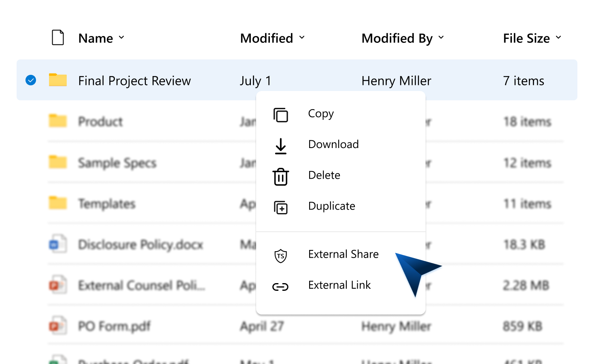
Task: Expand the Name column sort dropdown
Action: click(x=121, y=38)
